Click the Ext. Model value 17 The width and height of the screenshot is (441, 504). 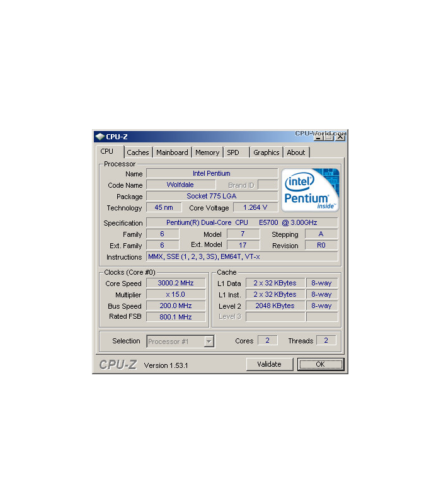(x=243, y=245)
